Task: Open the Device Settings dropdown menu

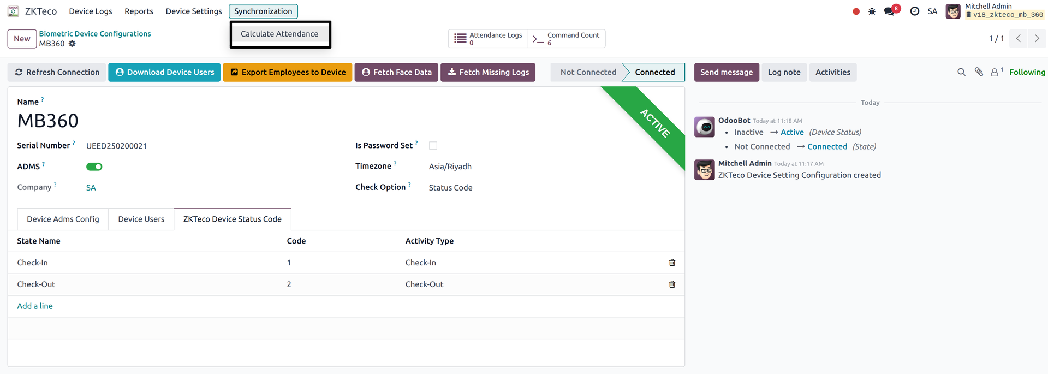Action: (194, 11)
